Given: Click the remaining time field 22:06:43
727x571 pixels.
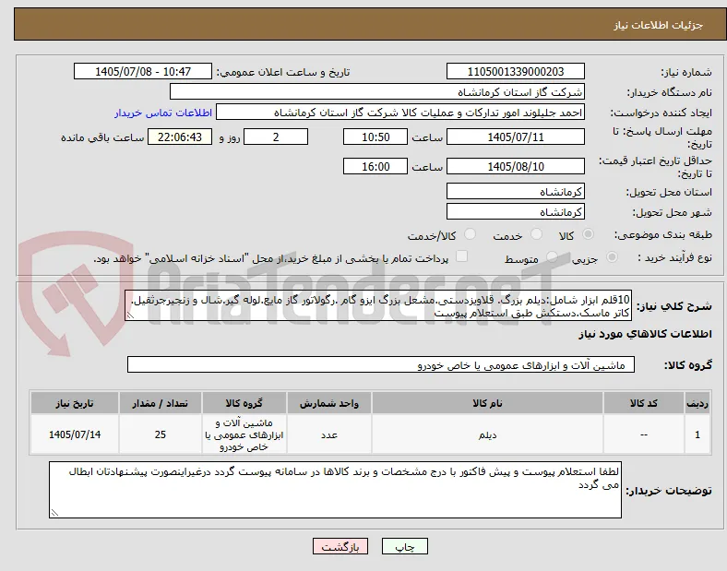Looking at the screenshot, I should (x=180, y=137).
